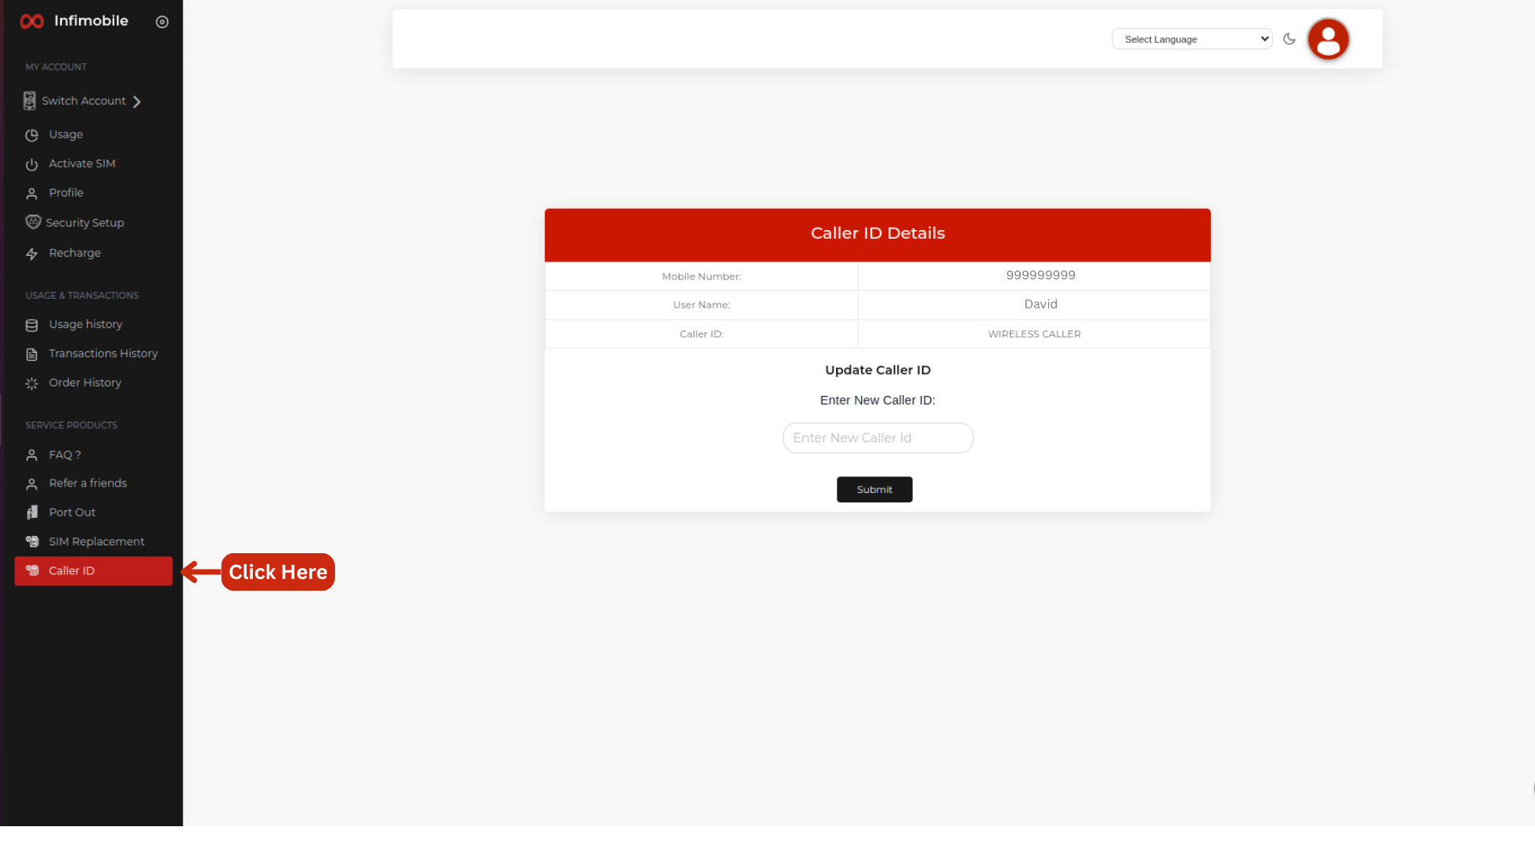Toggle dark mode with moon icon
The image size is (1535, 845).
click(x=1289, y=39)
